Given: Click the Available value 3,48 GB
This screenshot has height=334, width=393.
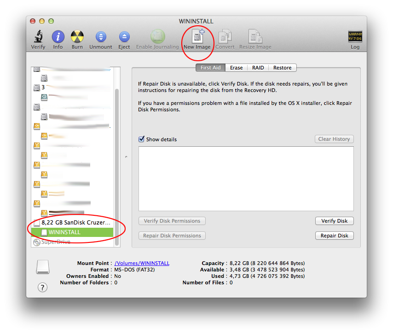Looking at the screenshot, I should (267, 270).
